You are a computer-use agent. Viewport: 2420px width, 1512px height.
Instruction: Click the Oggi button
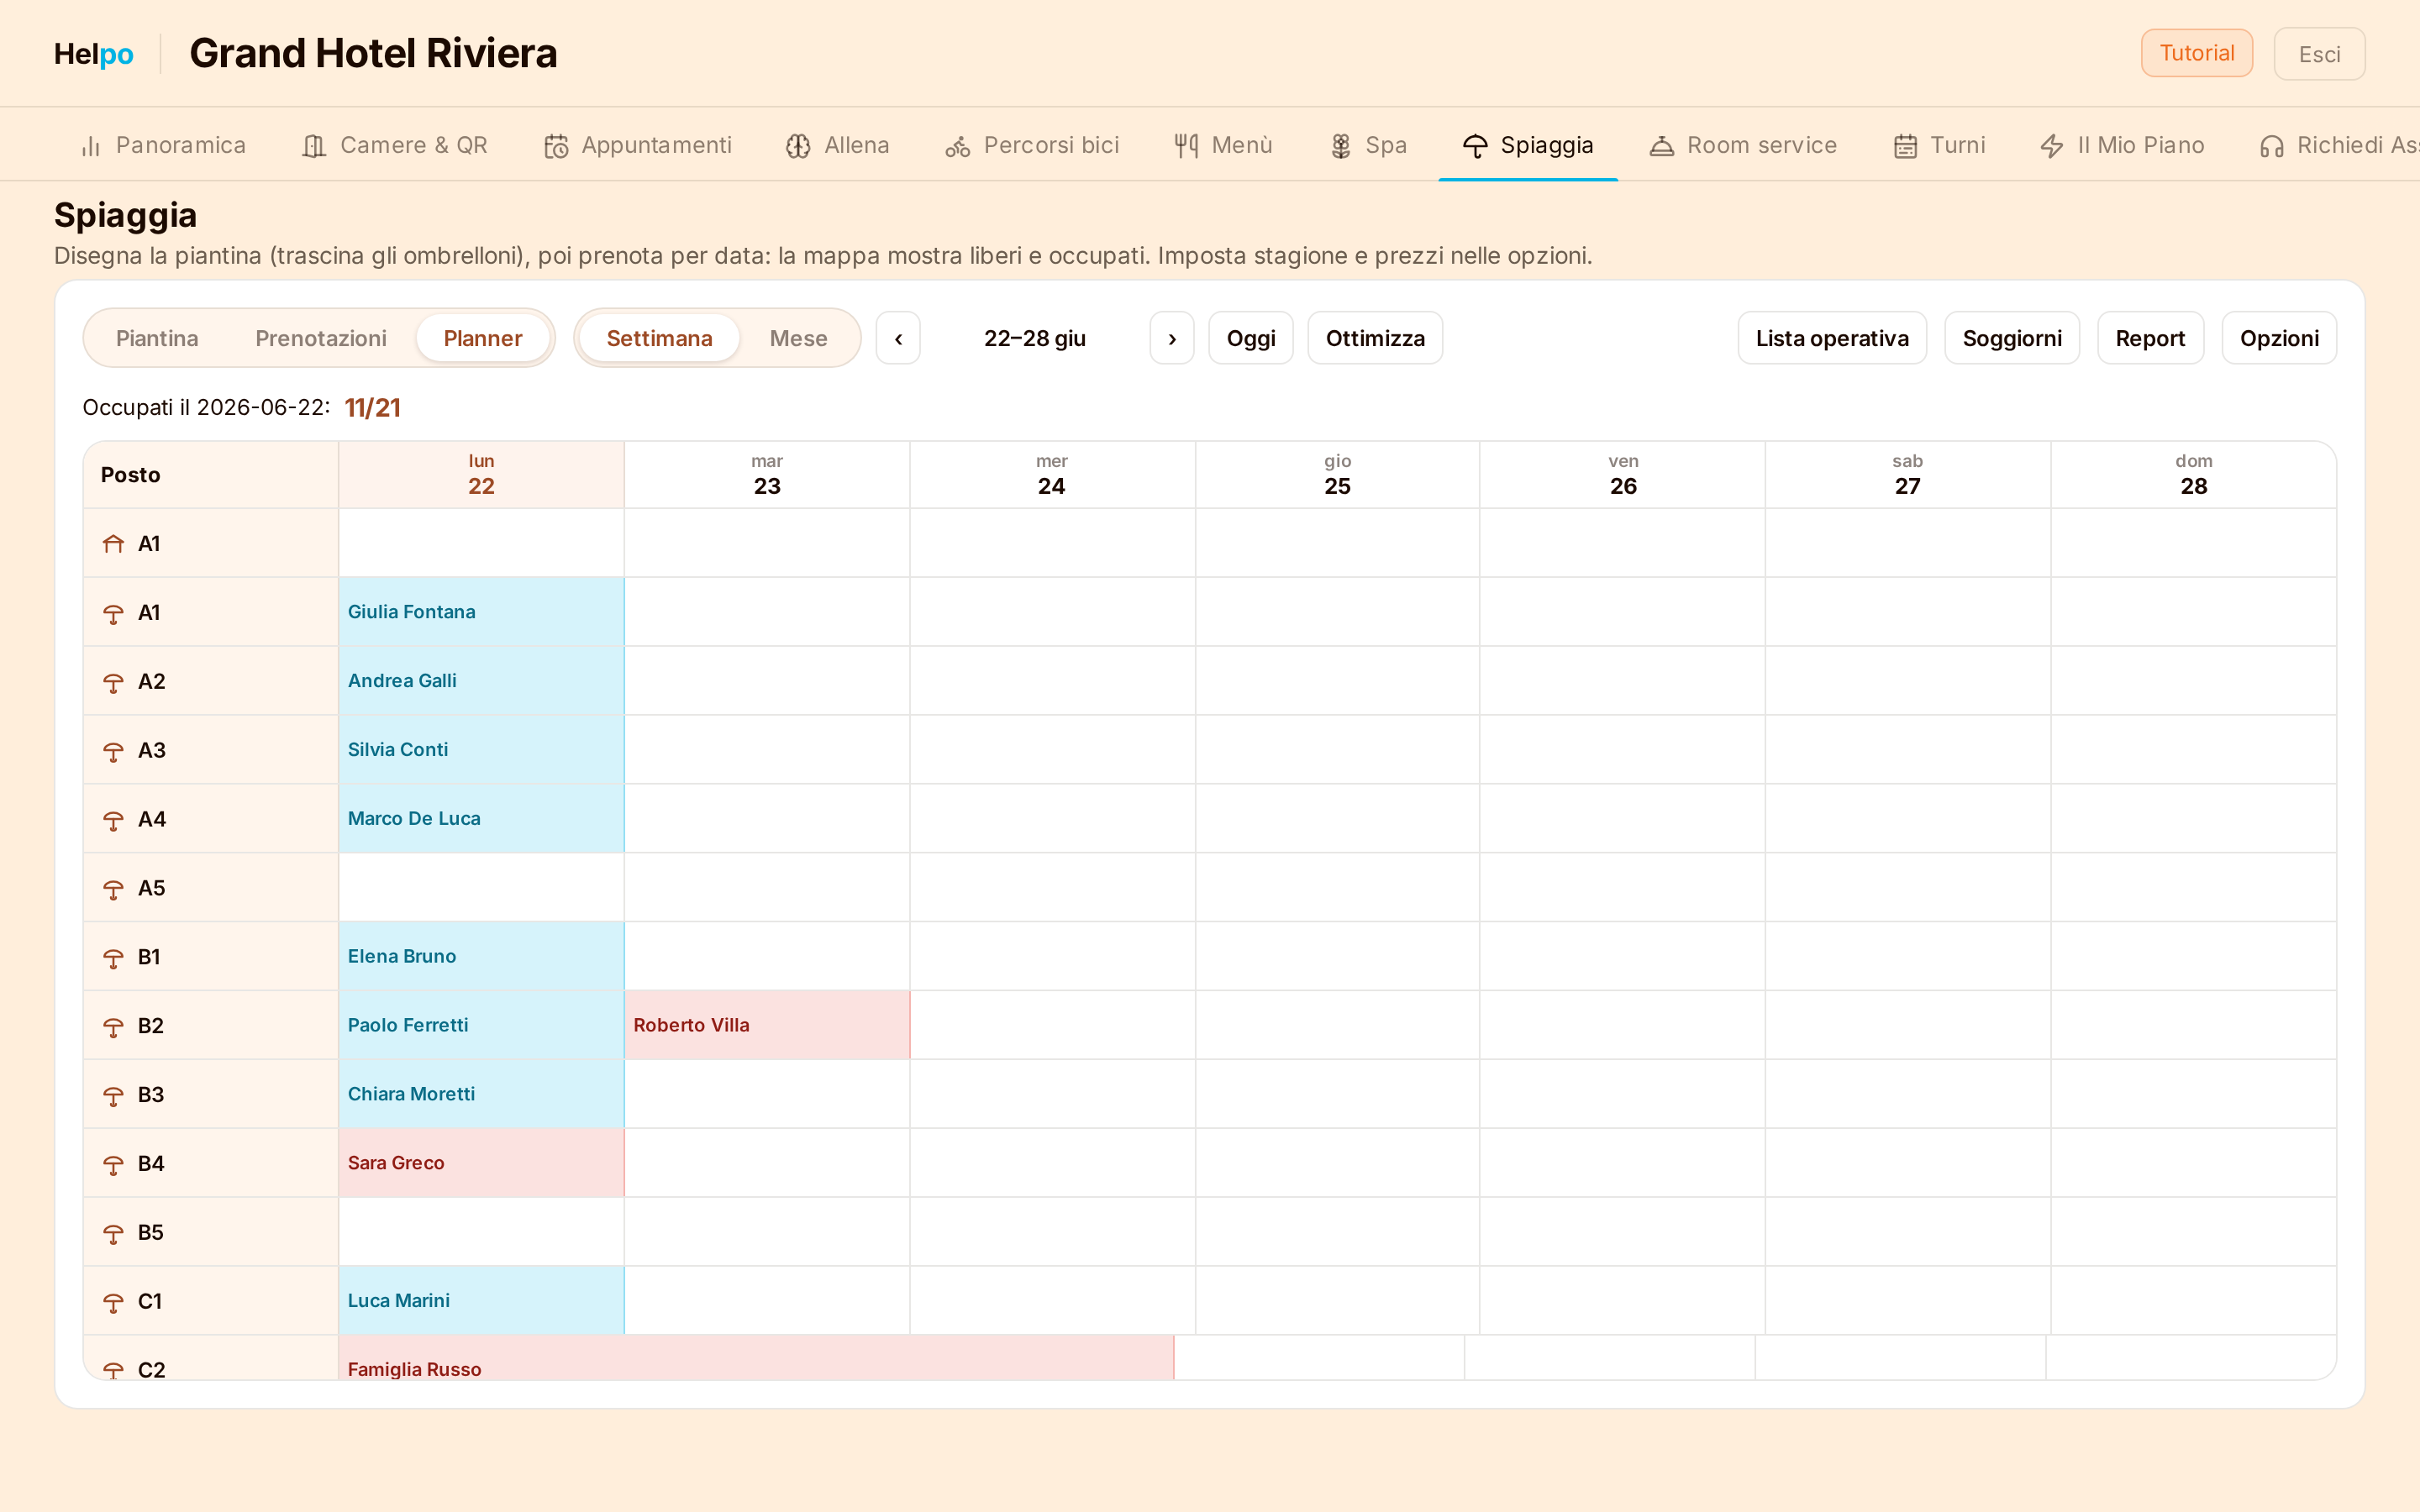[x=1250, y=338]
